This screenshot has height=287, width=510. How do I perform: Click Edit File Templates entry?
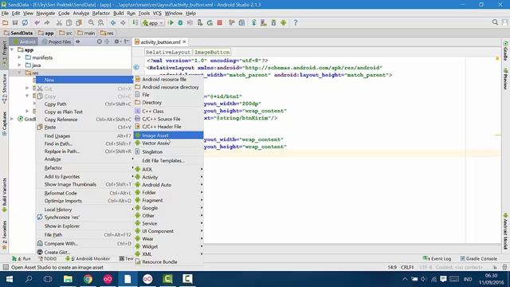[x=168, y=161]
